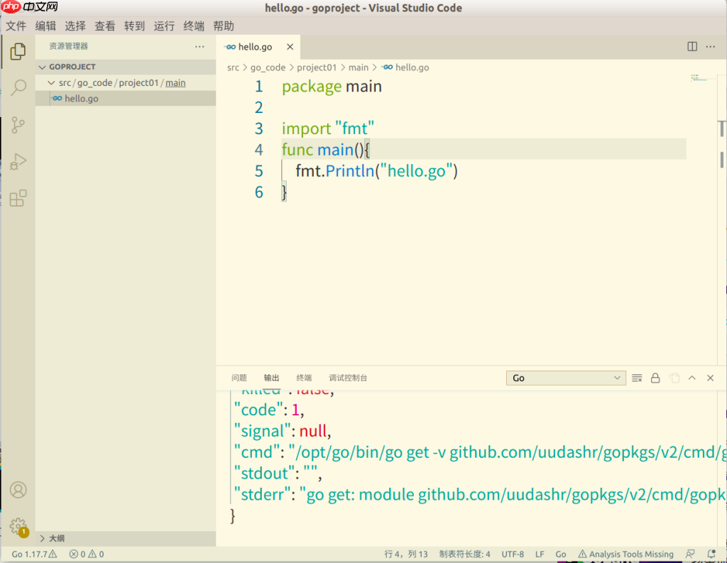Maximize the bottom panel with the chevron
Image resolution: width=727 pixels, height=563 pixels.
692,378
